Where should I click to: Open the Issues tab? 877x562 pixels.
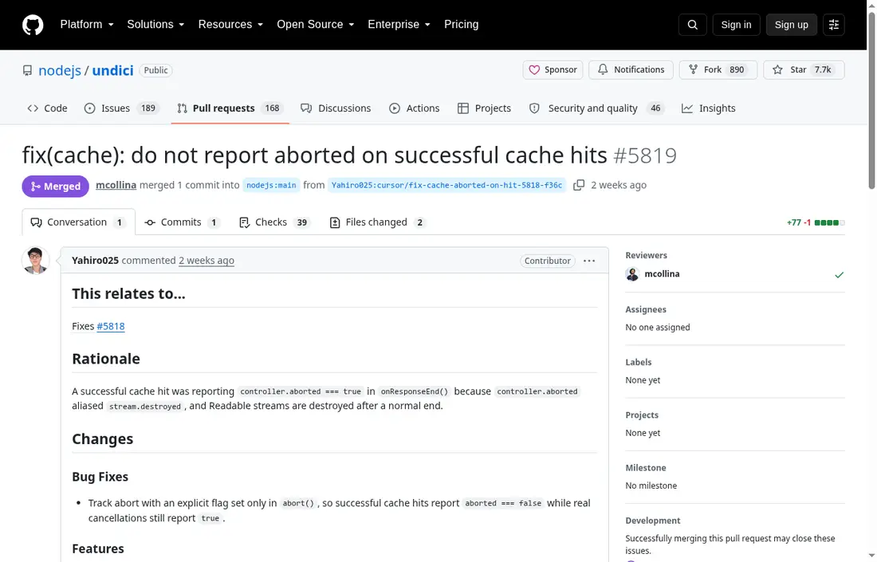point(120,108)
